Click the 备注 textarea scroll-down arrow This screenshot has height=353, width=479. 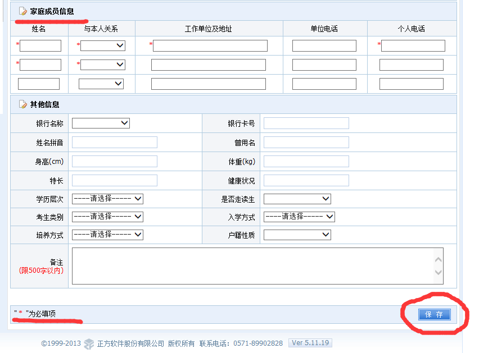pos(439,273)
